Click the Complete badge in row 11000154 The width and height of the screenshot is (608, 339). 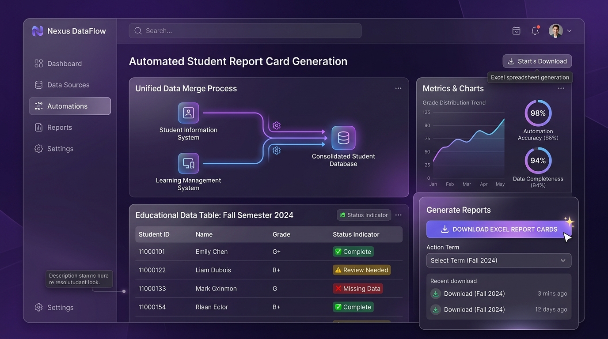353,307
